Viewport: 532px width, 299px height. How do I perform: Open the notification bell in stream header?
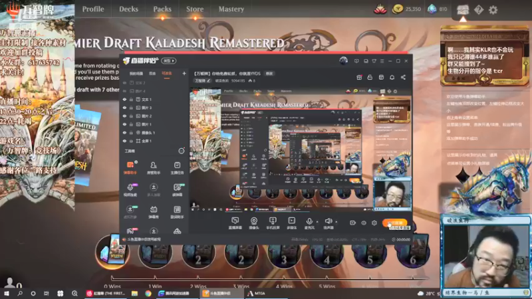[392, 77]
